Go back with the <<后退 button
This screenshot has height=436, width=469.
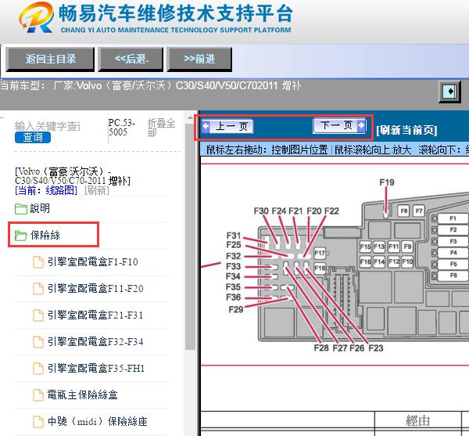[131, 59]
